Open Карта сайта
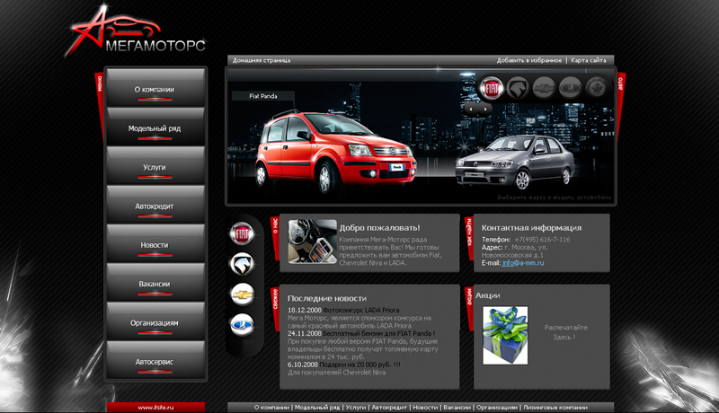This screenshot has height=413, width=719. 589,60
